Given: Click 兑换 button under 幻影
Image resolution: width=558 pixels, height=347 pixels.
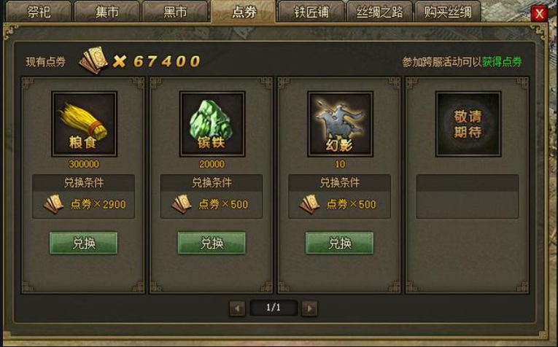Looking at the screenshot, I should 340,243.
